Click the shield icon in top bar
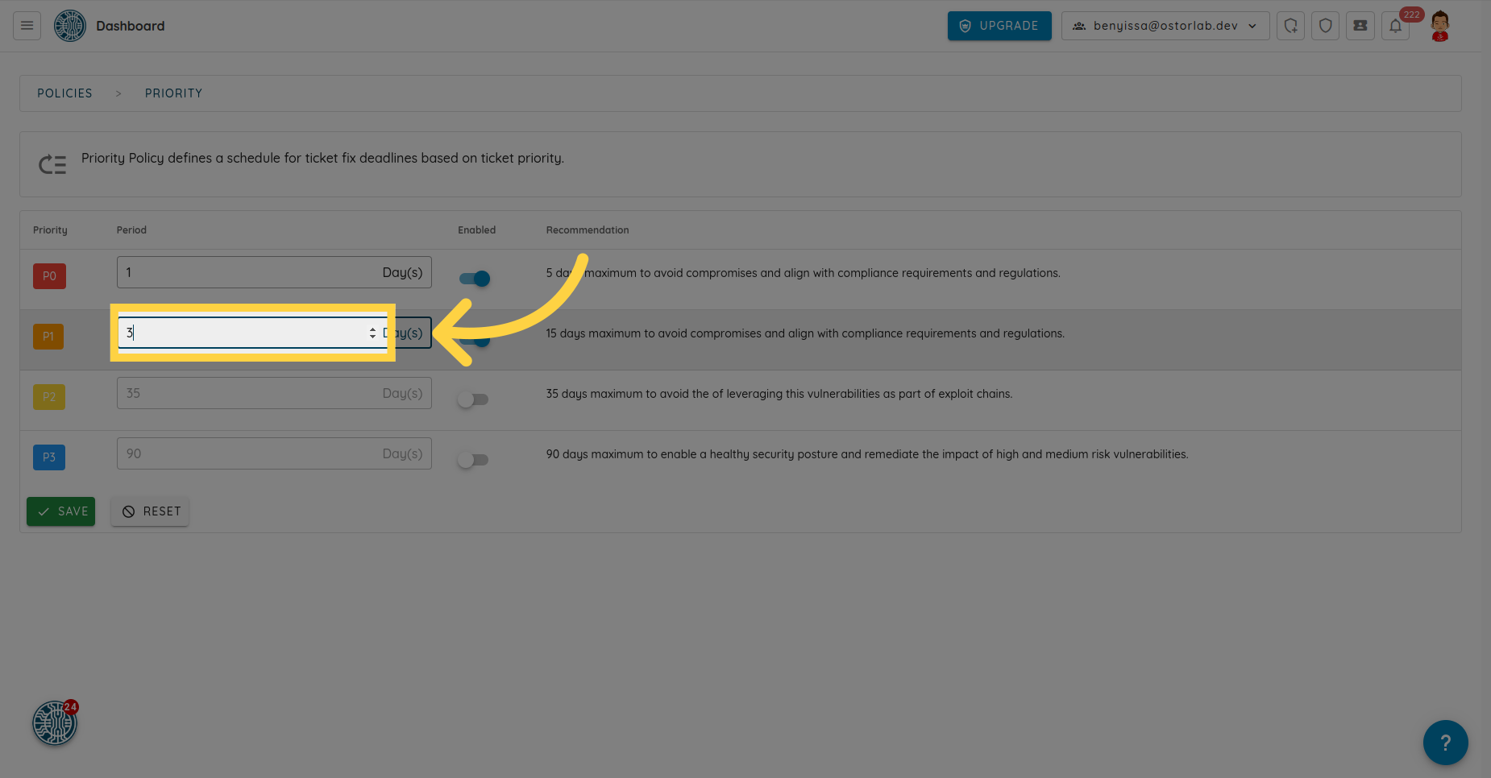The width and height of the screenshot is (1491, 778). [x=1325, y=26]
